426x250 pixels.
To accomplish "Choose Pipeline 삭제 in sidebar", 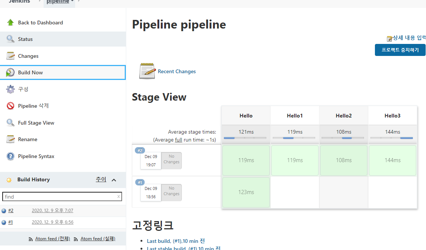I will click(x=33, y=106).
